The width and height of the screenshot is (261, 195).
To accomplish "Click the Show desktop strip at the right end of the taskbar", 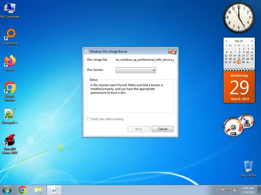I will click(259, 190).
